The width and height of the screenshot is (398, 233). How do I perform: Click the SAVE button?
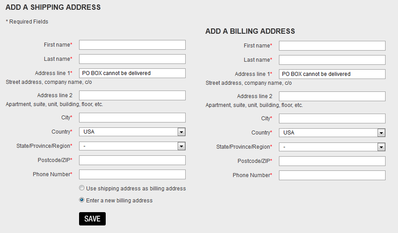[92, 219]
